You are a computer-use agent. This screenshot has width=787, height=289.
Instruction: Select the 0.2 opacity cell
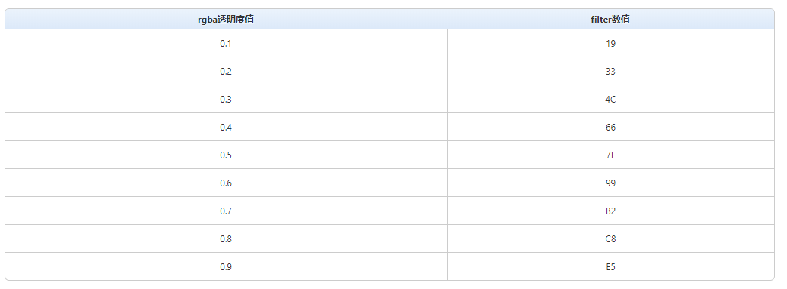tap(226, 71)
